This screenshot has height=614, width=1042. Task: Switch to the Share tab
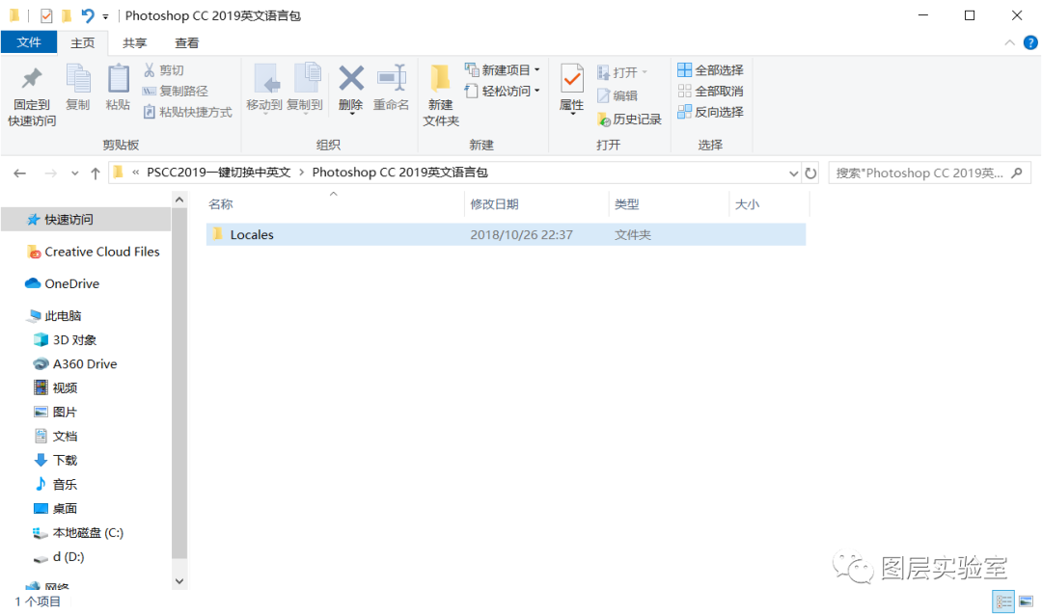(135, 43)
